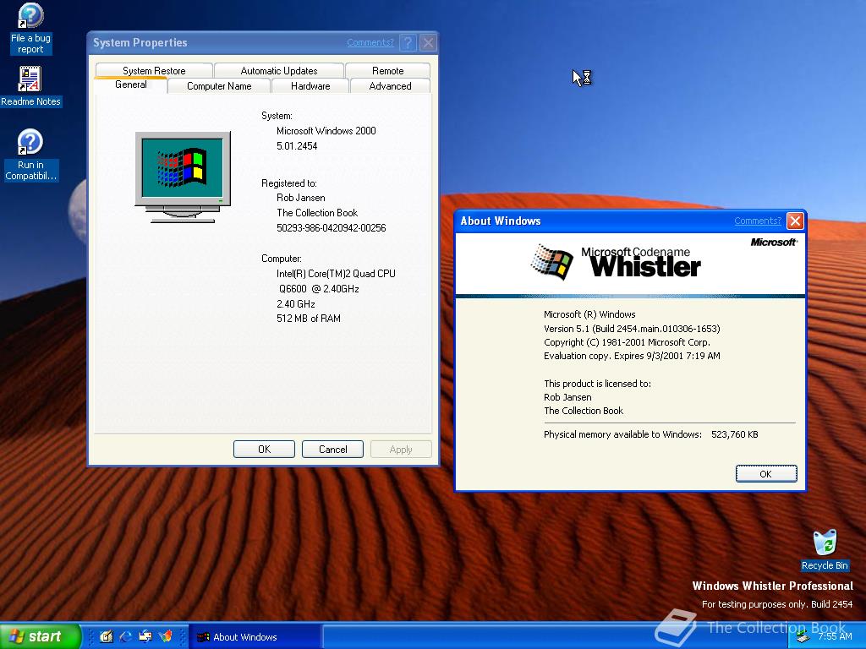The height and width of the screenshot is (649, 866).
Task: Follow the Comments? link in About Windows
Action: 758,221
